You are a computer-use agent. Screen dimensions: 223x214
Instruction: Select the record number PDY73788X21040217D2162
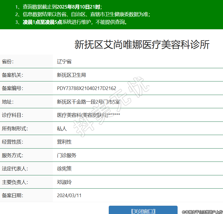86,88
